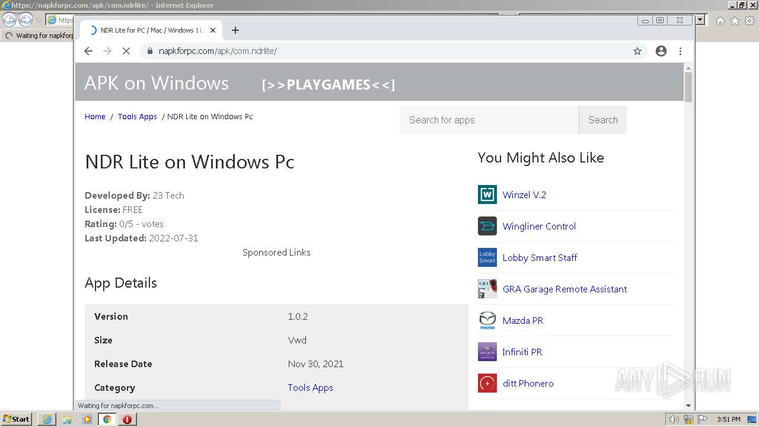This screenshot has width=759, height=427.
Task: Click the page scrollbar down arrow
Action: coord(688,406)
